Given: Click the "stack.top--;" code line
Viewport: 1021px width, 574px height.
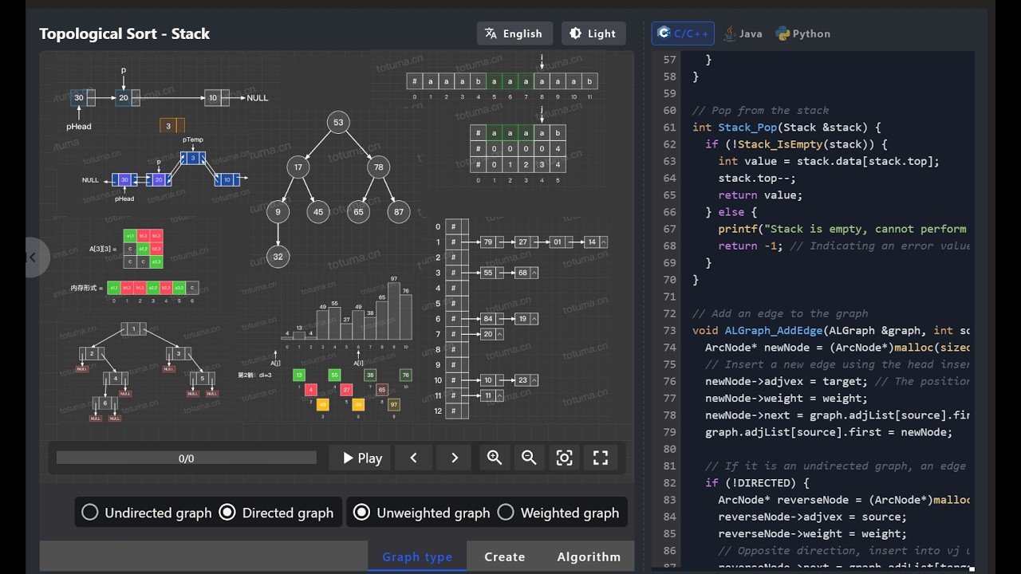Looking at the screenshot, I should click(757, 179).
